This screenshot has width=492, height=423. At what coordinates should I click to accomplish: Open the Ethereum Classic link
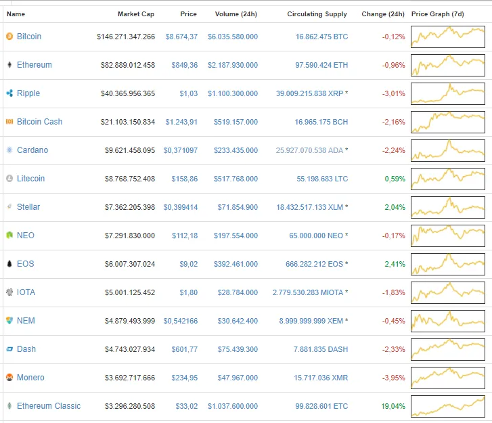tap(49, 406)
